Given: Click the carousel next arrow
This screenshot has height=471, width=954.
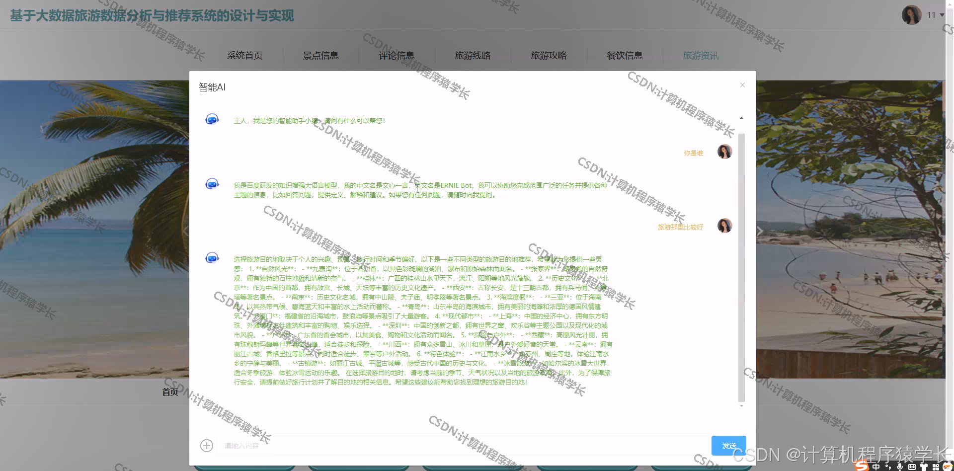Looking at the screenshot, I should click(x=760, y=231).
